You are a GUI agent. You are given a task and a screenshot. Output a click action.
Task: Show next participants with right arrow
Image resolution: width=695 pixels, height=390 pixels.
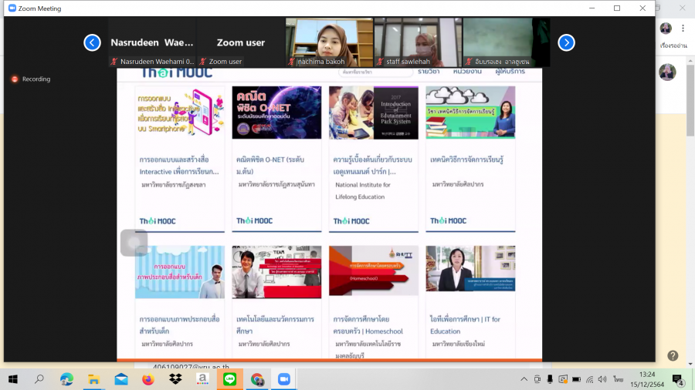[x=566, y=42]
